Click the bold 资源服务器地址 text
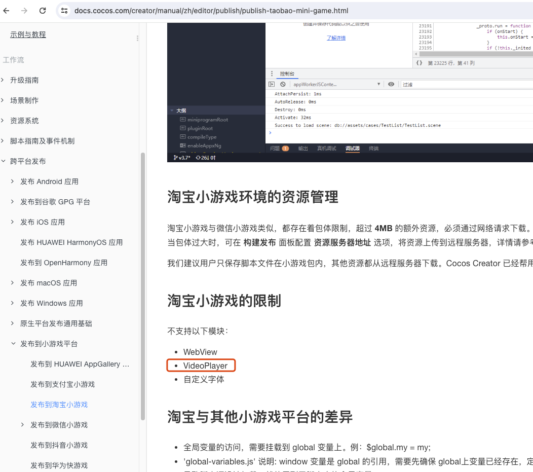Screen dimensions: 533x472 pyautogui.click(x=342, y=242)
